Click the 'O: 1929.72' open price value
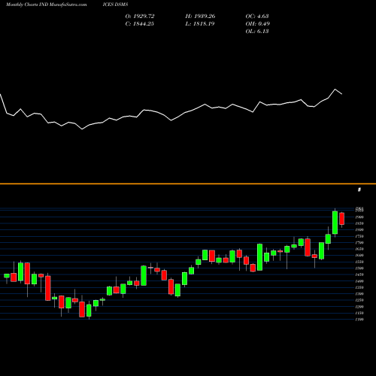 coord(140,17)
